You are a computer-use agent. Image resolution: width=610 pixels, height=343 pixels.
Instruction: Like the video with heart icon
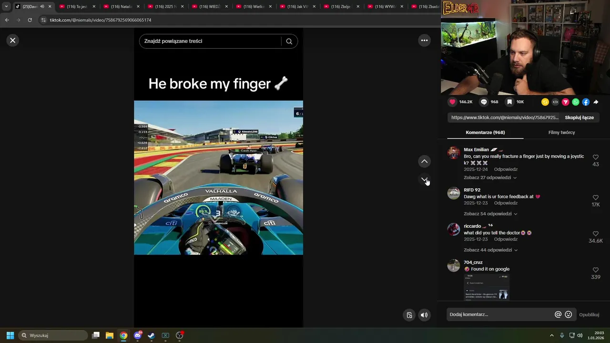pos(452,102)
